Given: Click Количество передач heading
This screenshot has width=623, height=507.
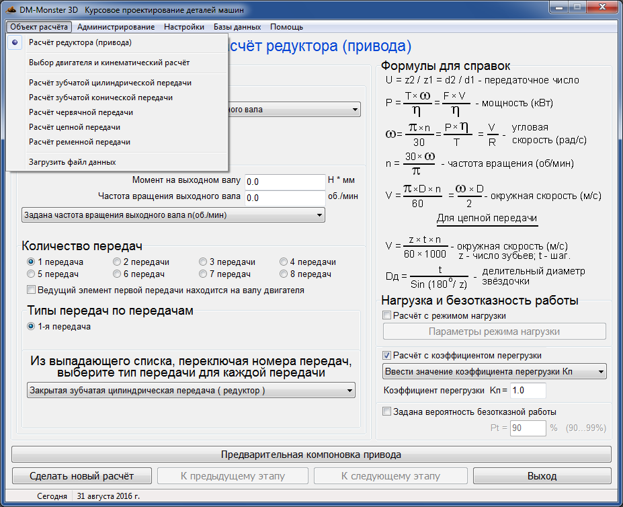Looking at the screenshot, I should pyautogui.click(x=82, y=245).
